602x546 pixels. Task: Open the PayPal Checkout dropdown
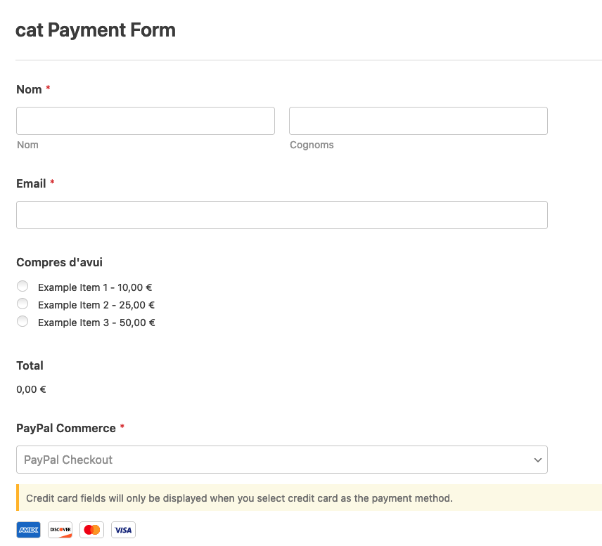coord(282,460)
